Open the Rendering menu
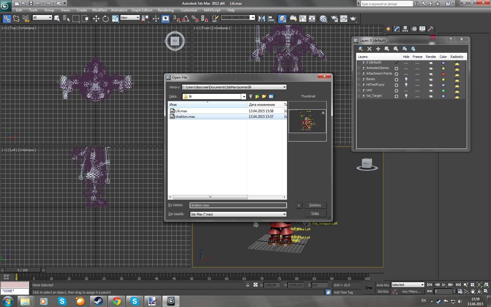This screenshot has height=307, width=491. point(165,10)
